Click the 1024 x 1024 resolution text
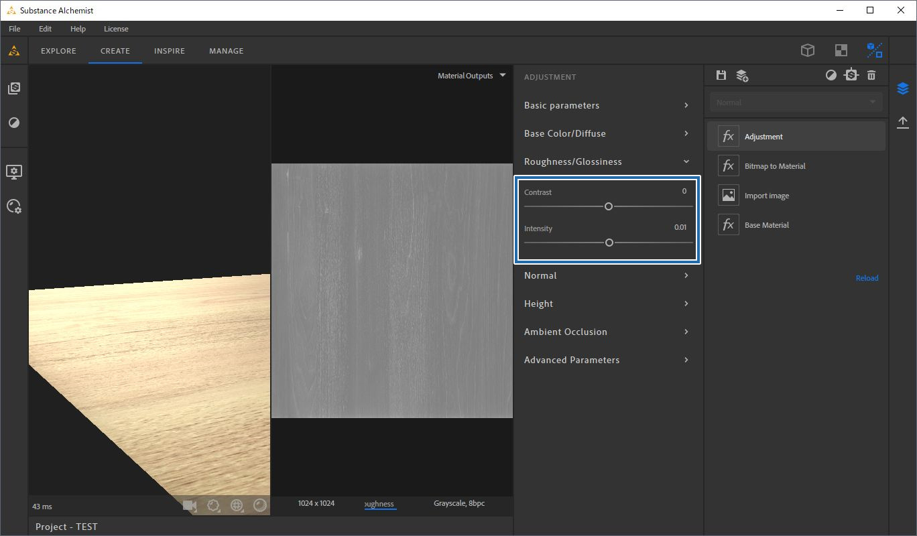 (316, 503)
